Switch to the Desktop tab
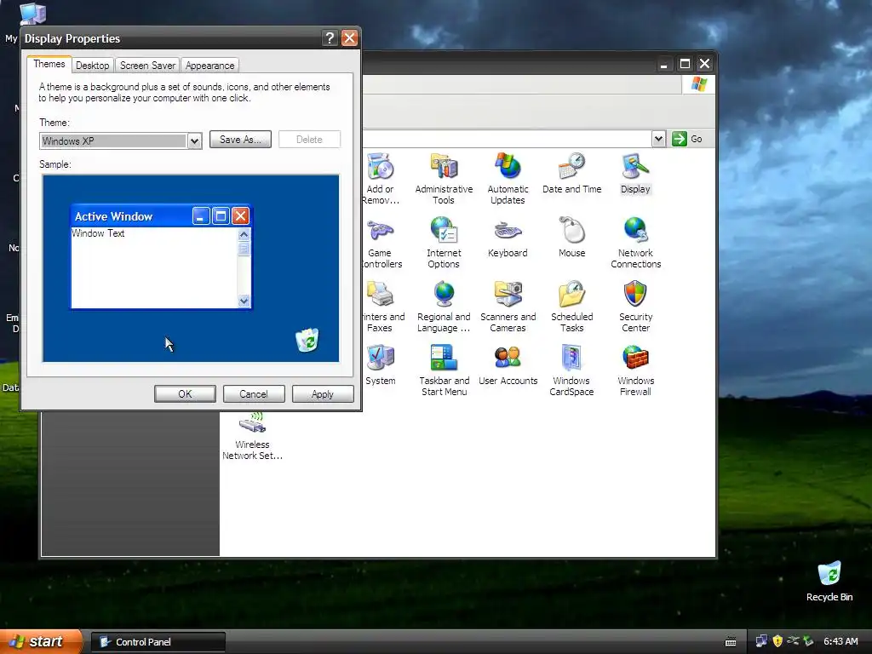The image size is (872, 654). click(92, 66)
